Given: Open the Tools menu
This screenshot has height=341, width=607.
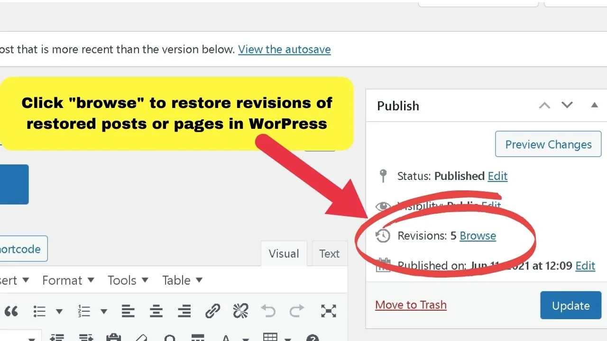Looking at the screenshot, I should [x=128, y=280].
